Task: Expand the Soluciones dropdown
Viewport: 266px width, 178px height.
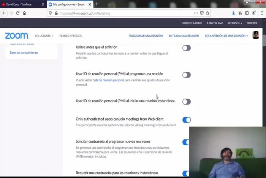Action: tap(44, 36)
